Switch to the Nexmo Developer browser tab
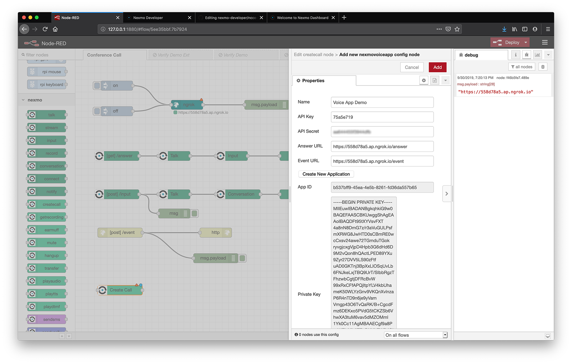The image size is (572, 364). 159,18
